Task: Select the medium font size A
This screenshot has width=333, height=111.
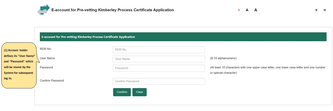Action: [x=247, y=10]
